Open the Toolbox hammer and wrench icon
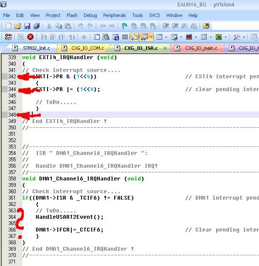This screenshot has height=266, width=259. tap(236, 37)
